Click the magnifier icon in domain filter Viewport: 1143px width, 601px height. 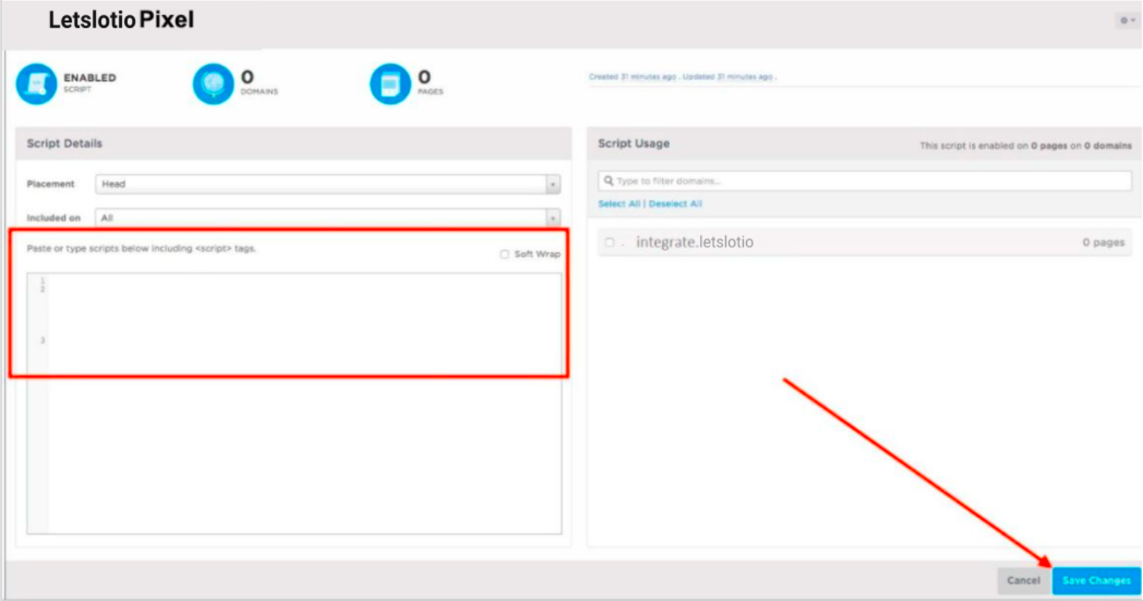coord(609,181)
